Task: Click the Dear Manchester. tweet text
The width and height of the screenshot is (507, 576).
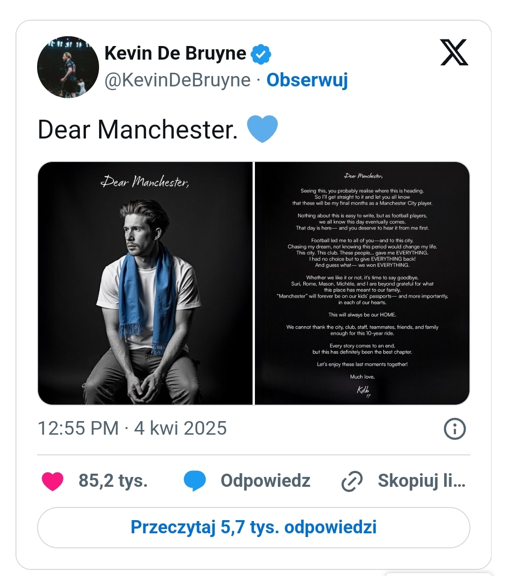Action: (138, 130)
